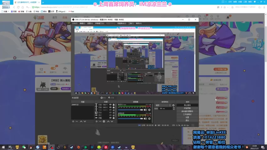267x150 pixels.
Task: Move scene down in Scenes panel
Action: (x=85, y=121)
